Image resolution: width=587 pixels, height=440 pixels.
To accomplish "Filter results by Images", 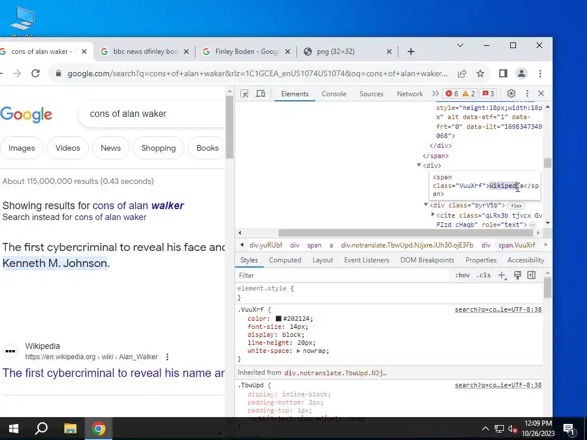I will coord(22,148).
